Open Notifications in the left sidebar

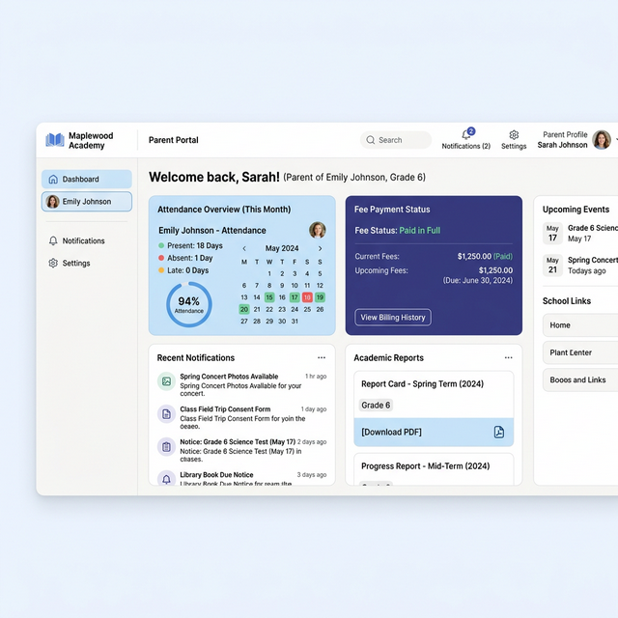click(x=77, y=240)
